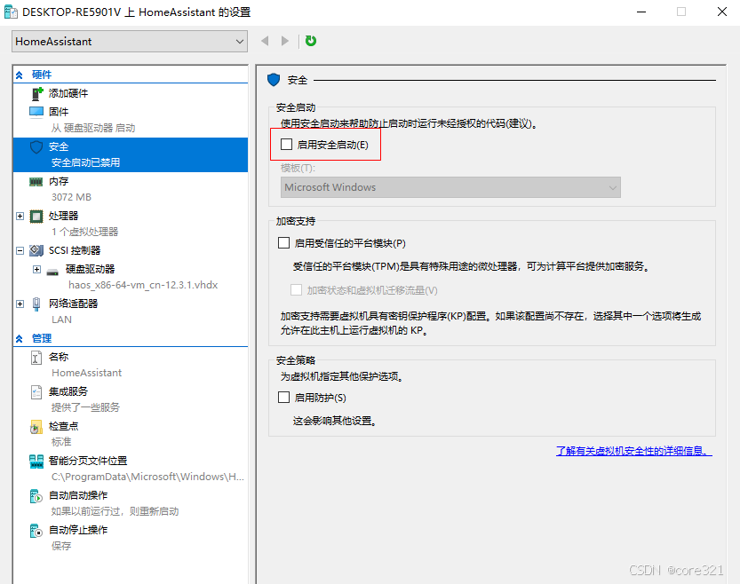Open 了解有关虚拟机安全性的详细信息 link
Image resolution: width=740 pixels, height=584 pixels.
(x=633, y=451)
